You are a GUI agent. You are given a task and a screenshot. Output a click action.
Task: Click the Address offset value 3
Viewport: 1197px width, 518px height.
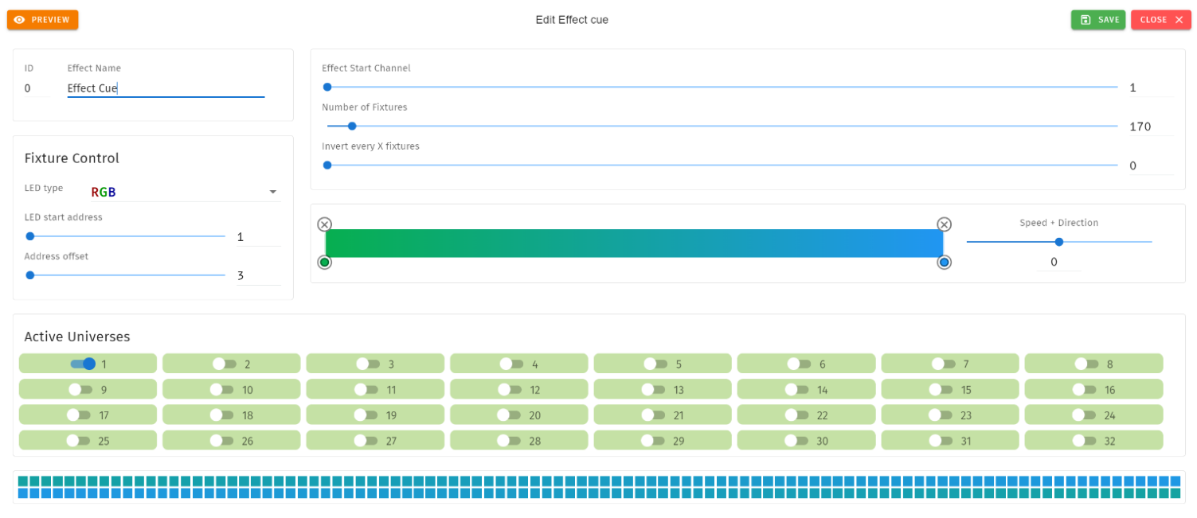[x=259, y=276]
